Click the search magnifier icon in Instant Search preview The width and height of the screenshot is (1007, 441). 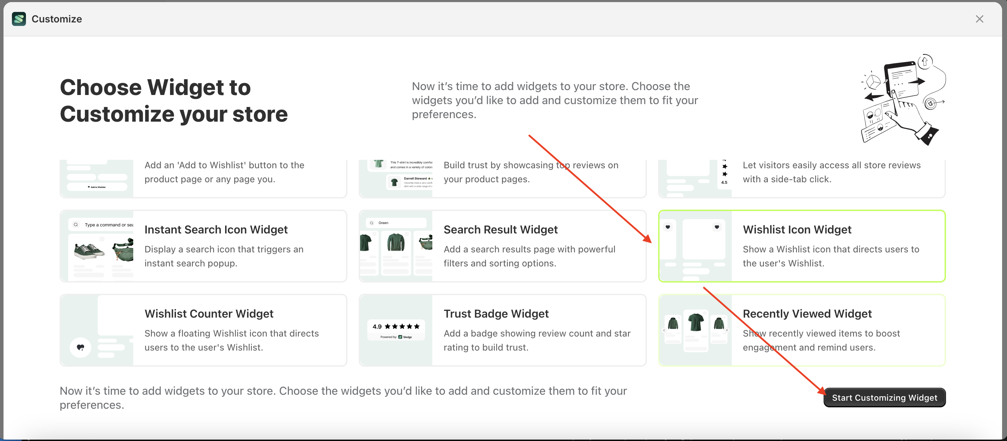click(x=75, y=225)
